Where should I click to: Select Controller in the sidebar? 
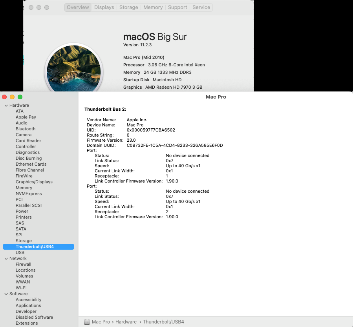click(x=26, y=146)
